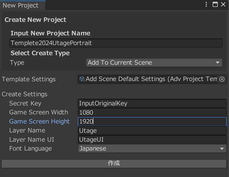Focus the Secret Key input field
The height and width of the screenshot is (177, 229).
pos(152,103)
